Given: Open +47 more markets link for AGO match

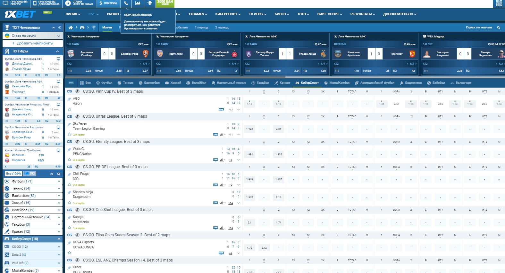Looking at the screenshot, I should pyautogui.click(x=231, y=110).
